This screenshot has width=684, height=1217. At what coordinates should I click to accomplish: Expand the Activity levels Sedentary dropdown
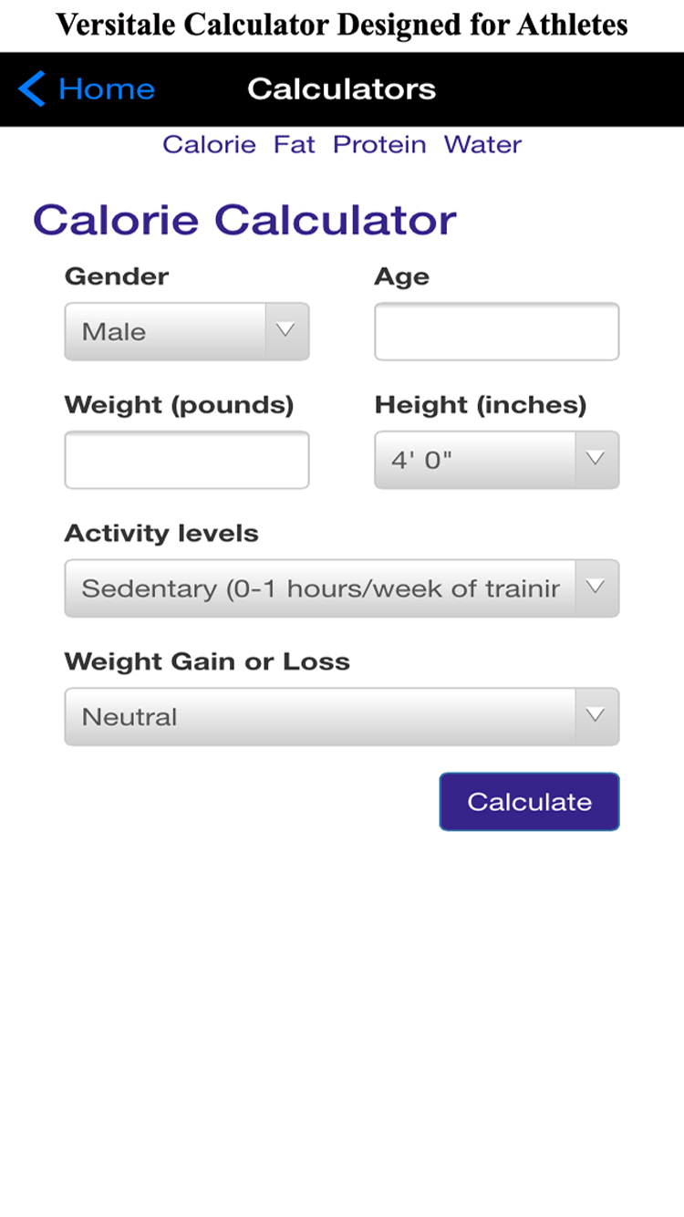coord(321,588)
